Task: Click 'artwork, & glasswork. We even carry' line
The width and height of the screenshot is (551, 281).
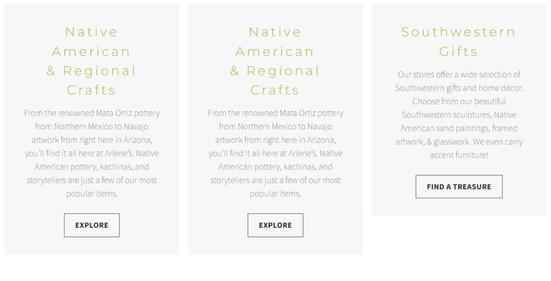Action: [x=459, y=141]
